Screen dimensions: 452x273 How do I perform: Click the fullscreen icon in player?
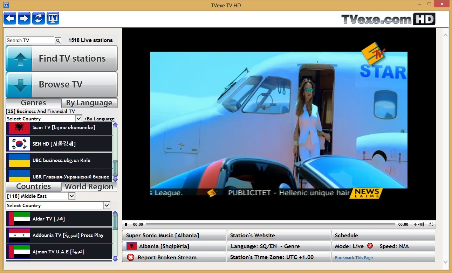pos(431,224)
